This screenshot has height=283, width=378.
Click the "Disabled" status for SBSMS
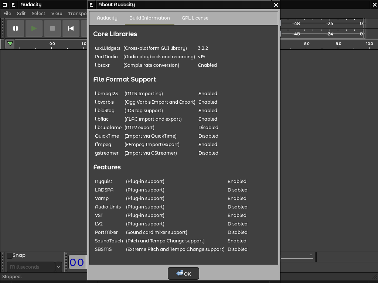pos(238,249)
